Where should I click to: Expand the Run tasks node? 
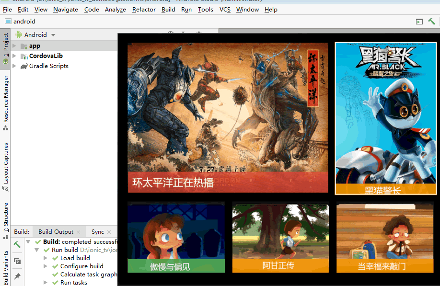(x=46, y=282)
